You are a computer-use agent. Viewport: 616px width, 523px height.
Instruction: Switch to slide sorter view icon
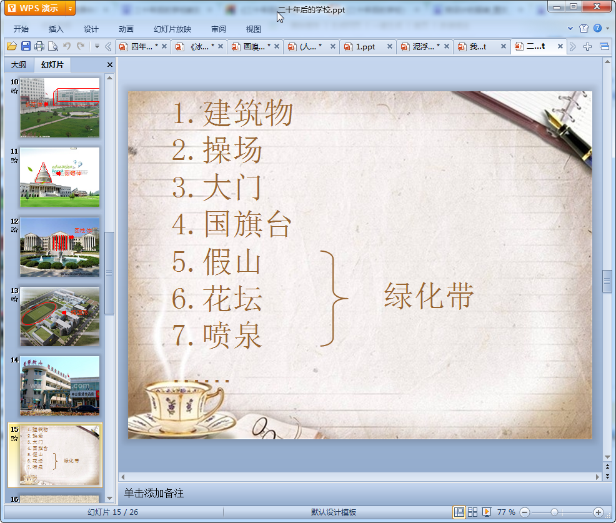pyautogui.click(x=473, y=512)
